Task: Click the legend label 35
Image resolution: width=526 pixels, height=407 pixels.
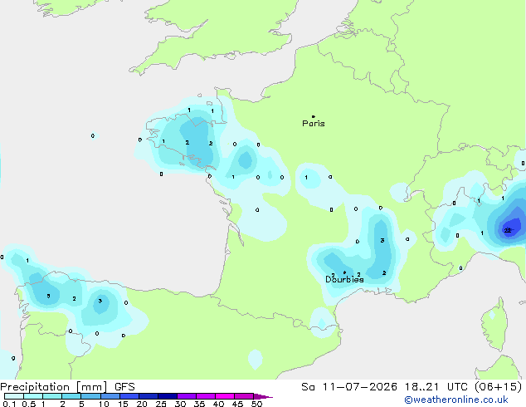Action: [x=199, y=404]
